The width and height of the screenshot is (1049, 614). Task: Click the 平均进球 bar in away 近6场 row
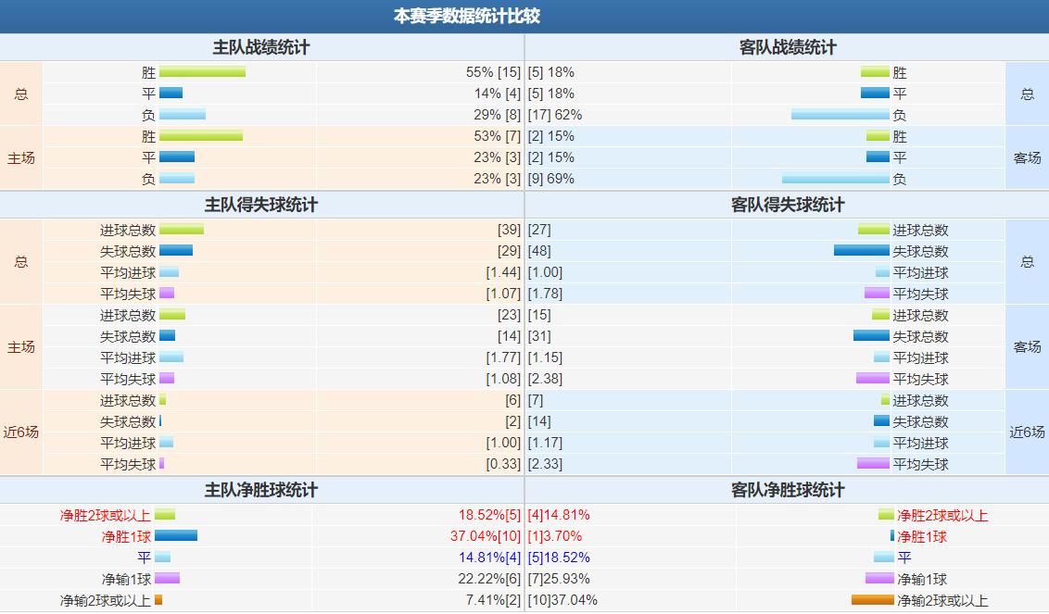880,442
